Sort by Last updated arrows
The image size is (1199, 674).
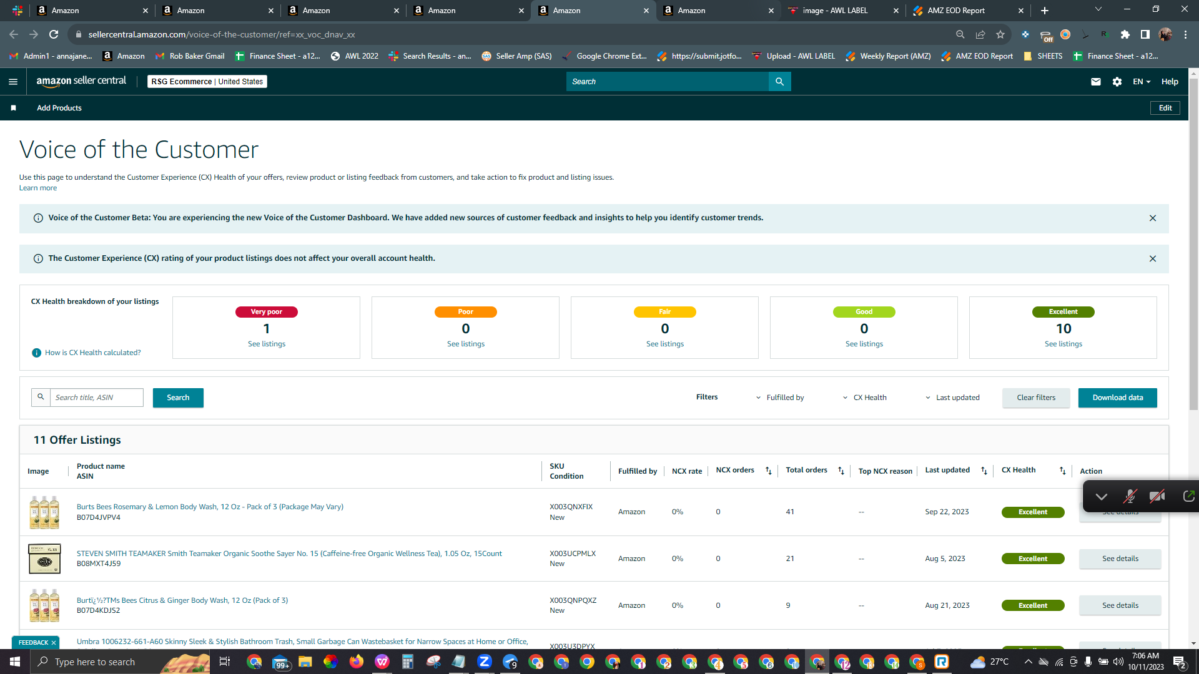pos(984,471)
